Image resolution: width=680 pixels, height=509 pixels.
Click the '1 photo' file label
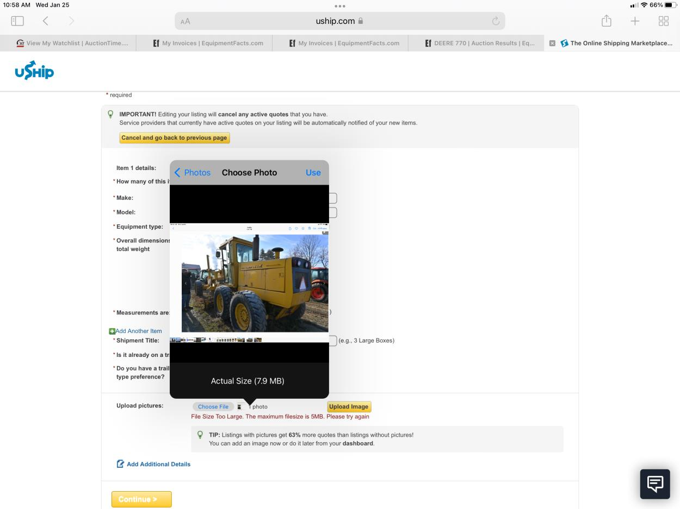pos(258,406)
